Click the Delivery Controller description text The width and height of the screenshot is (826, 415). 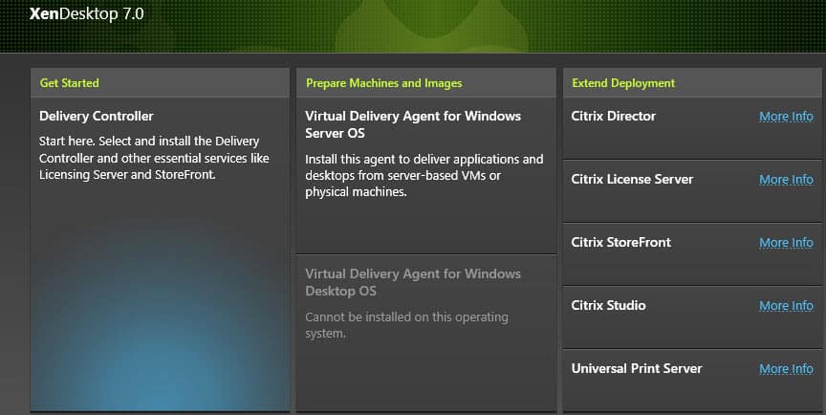pyautogui.click(x=154, y=158)
